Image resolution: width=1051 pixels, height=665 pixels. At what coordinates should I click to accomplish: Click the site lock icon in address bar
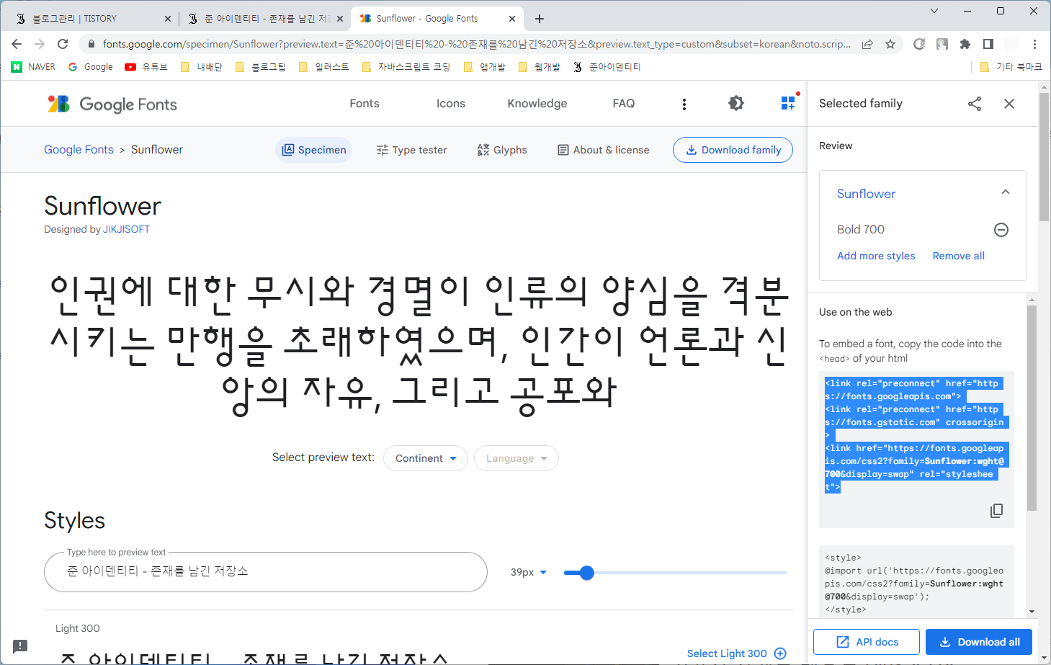(91, 44)
